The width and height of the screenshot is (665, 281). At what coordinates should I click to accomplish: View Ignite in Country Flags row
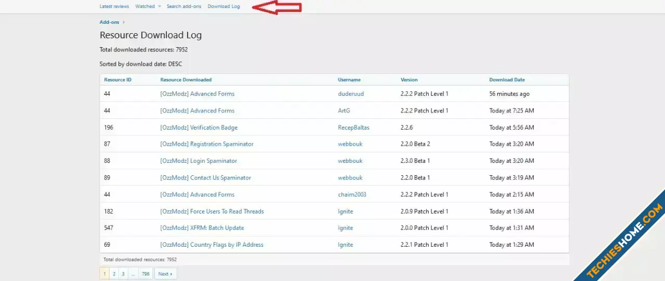pos(345,245)
